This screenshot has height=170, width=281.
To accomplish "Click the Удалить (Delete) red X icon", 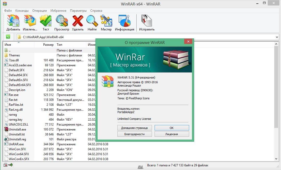I will click(x=78, y=21).
